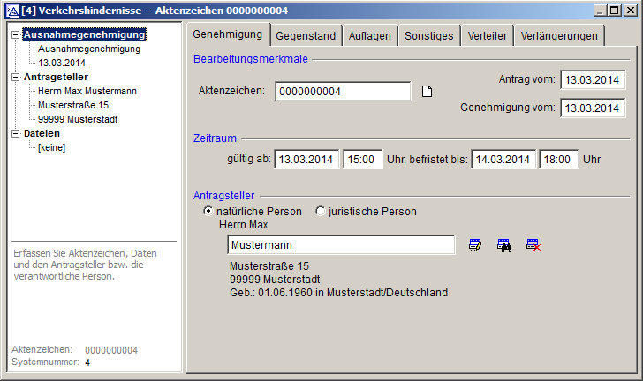Click the remove applicant red X icon
The height and width of the screenshot is (381, 643).
533,245
